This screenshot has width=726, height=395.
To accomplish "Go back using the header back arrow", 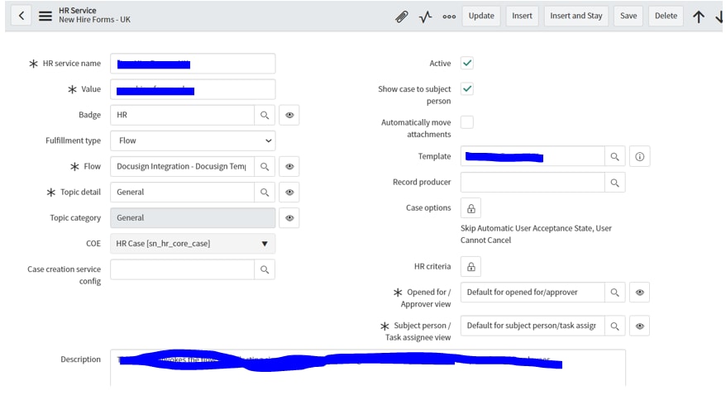I will pyautogui.click(x=21, y=16).
